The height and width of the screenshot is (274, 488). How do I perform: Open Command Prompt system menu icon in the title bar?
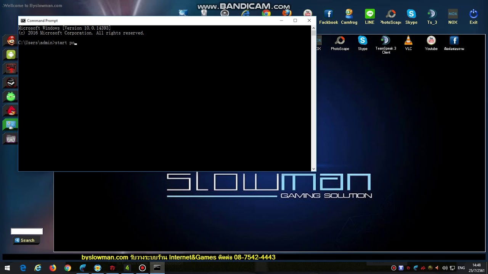23,21
